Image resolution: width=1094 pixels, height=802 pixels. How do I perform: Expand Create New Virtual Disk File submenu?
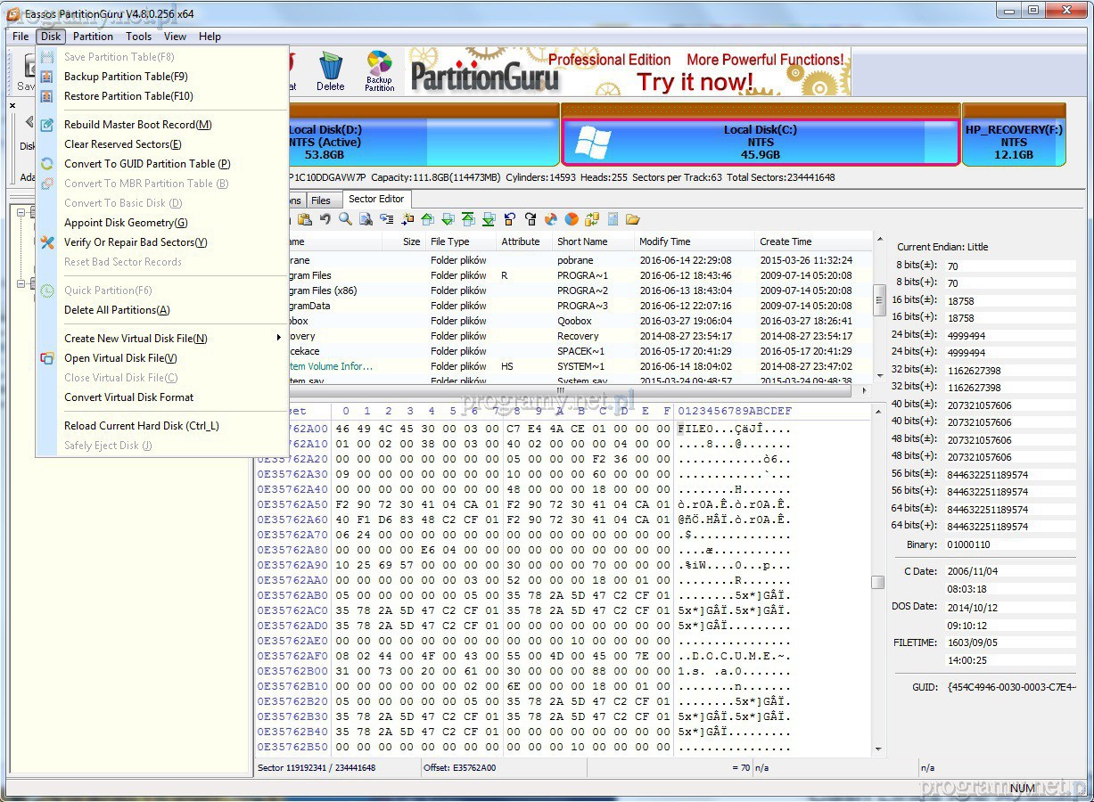point(136,339)
